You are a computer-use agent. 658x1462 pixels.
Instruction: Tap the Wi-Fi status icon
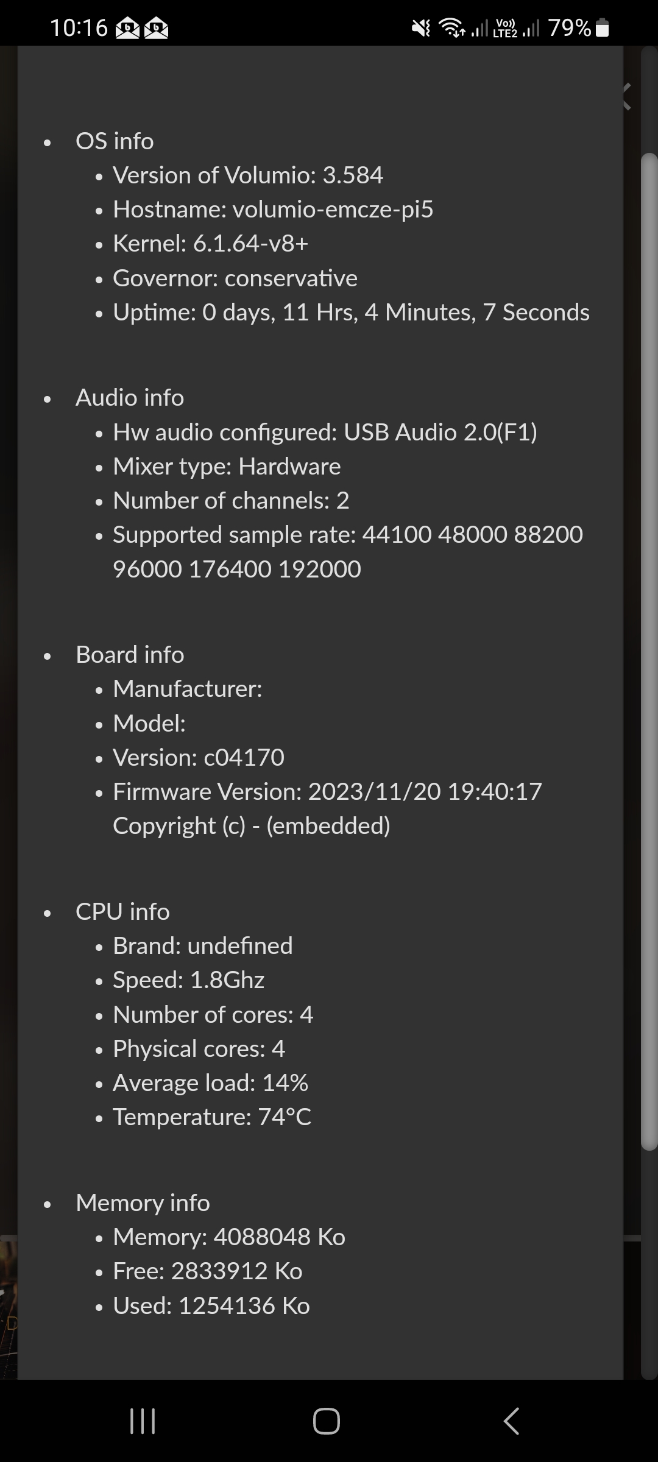click(x=453, y=28)
